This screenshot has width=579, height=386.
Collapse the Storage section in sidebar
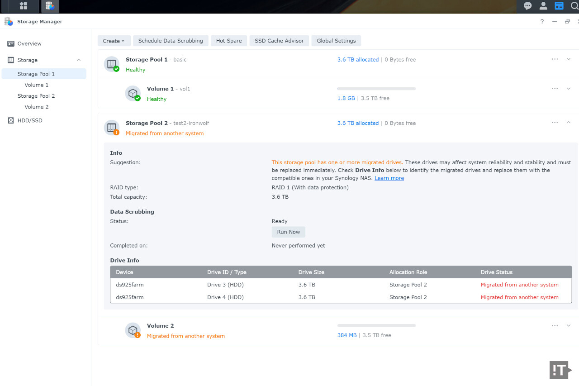pyautogui.click(x=79, y=60)
